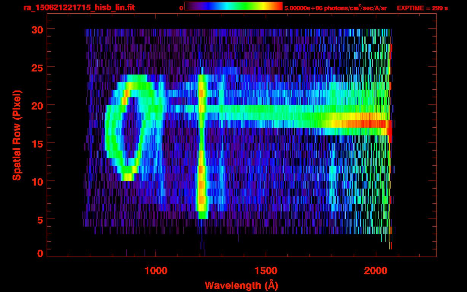Click the bright vertical emission line near 1200 Å
The height and width of the screenshot is (292, 467).
click(202, 152)
